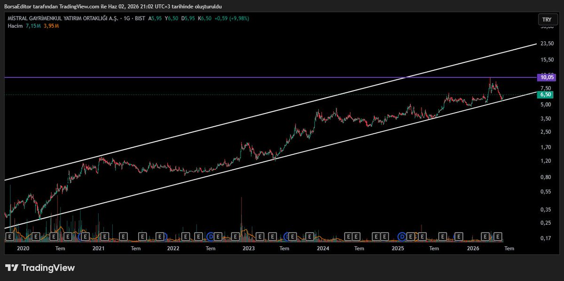The image size is (564, 281).
Task: Click the 2026 time axis label
Action: click(x=473, y=248)
